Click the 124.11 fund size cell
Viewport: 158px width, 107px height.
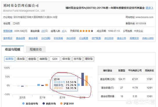tap(122, 79)
